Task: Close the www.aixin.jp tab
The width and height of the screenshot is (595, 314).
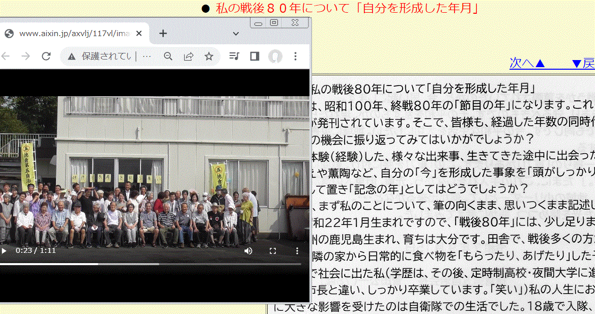Action: click(x=139, y=34)
